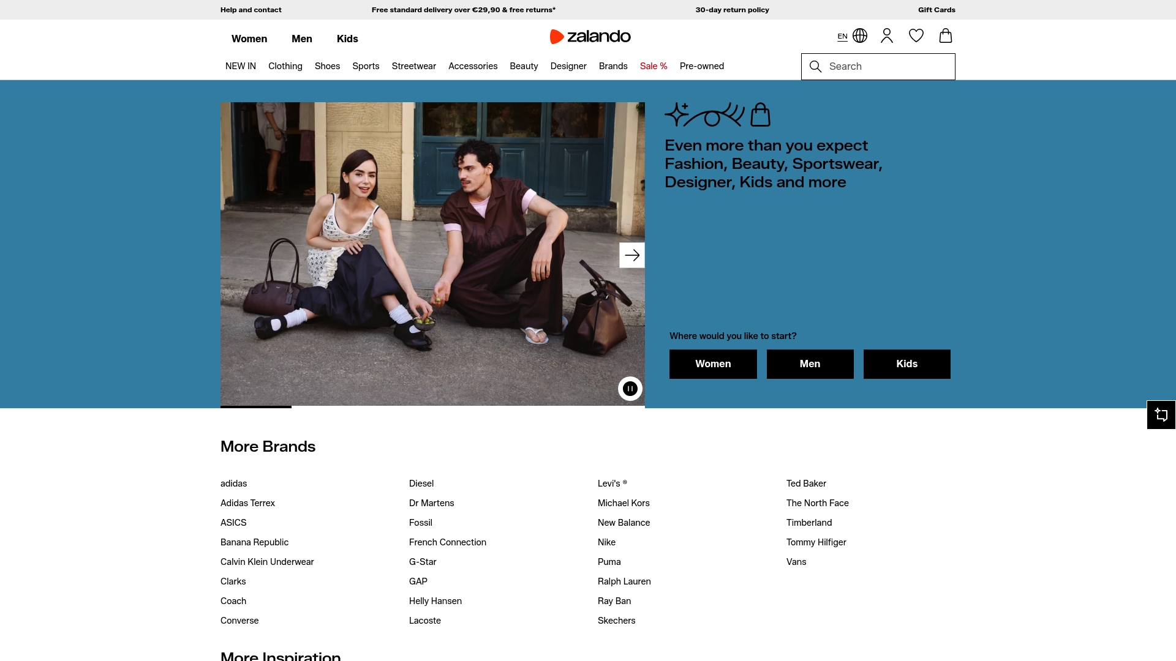Open the Sale % menu item
The height and width of the screenshot is (661, 1176).
[653, 66]
